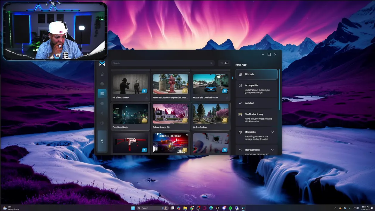Click yellow star badge on Asset Renovation

[185, 91]
